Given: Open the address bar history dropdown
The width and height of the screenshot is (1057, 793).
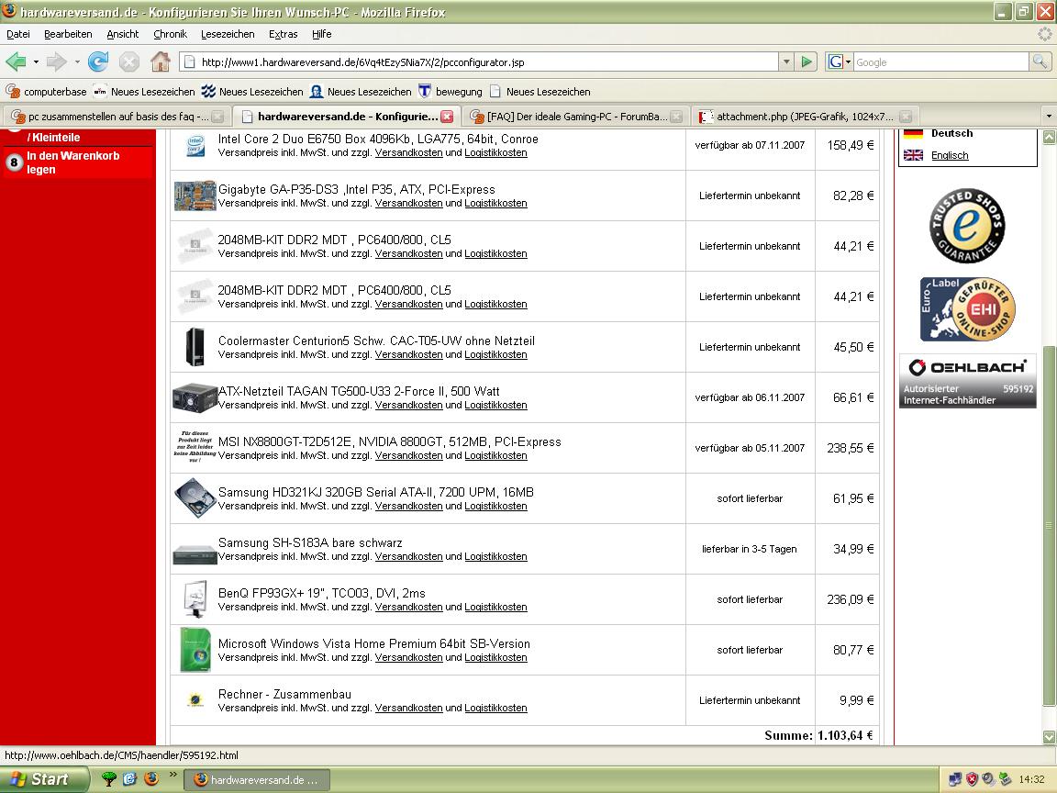Looking at the screenshot, I should click(786, 62).
